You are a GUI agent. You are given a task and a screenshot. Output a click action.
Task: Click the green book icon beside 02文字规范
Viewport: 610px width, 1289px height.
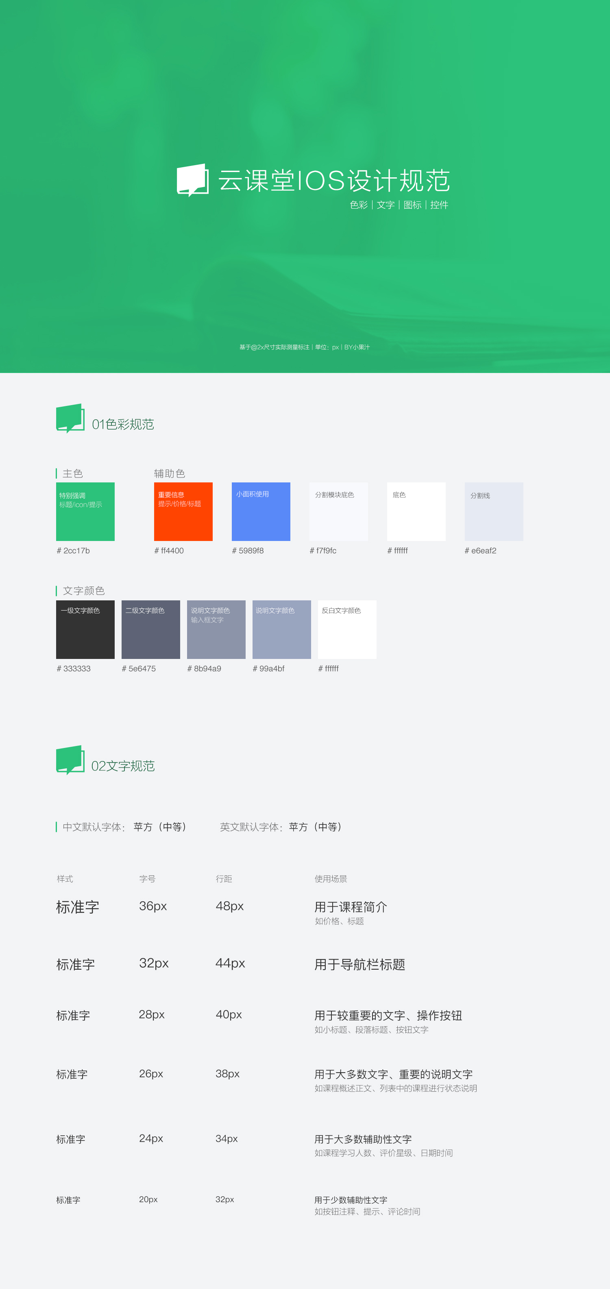(x=70, y=760)
